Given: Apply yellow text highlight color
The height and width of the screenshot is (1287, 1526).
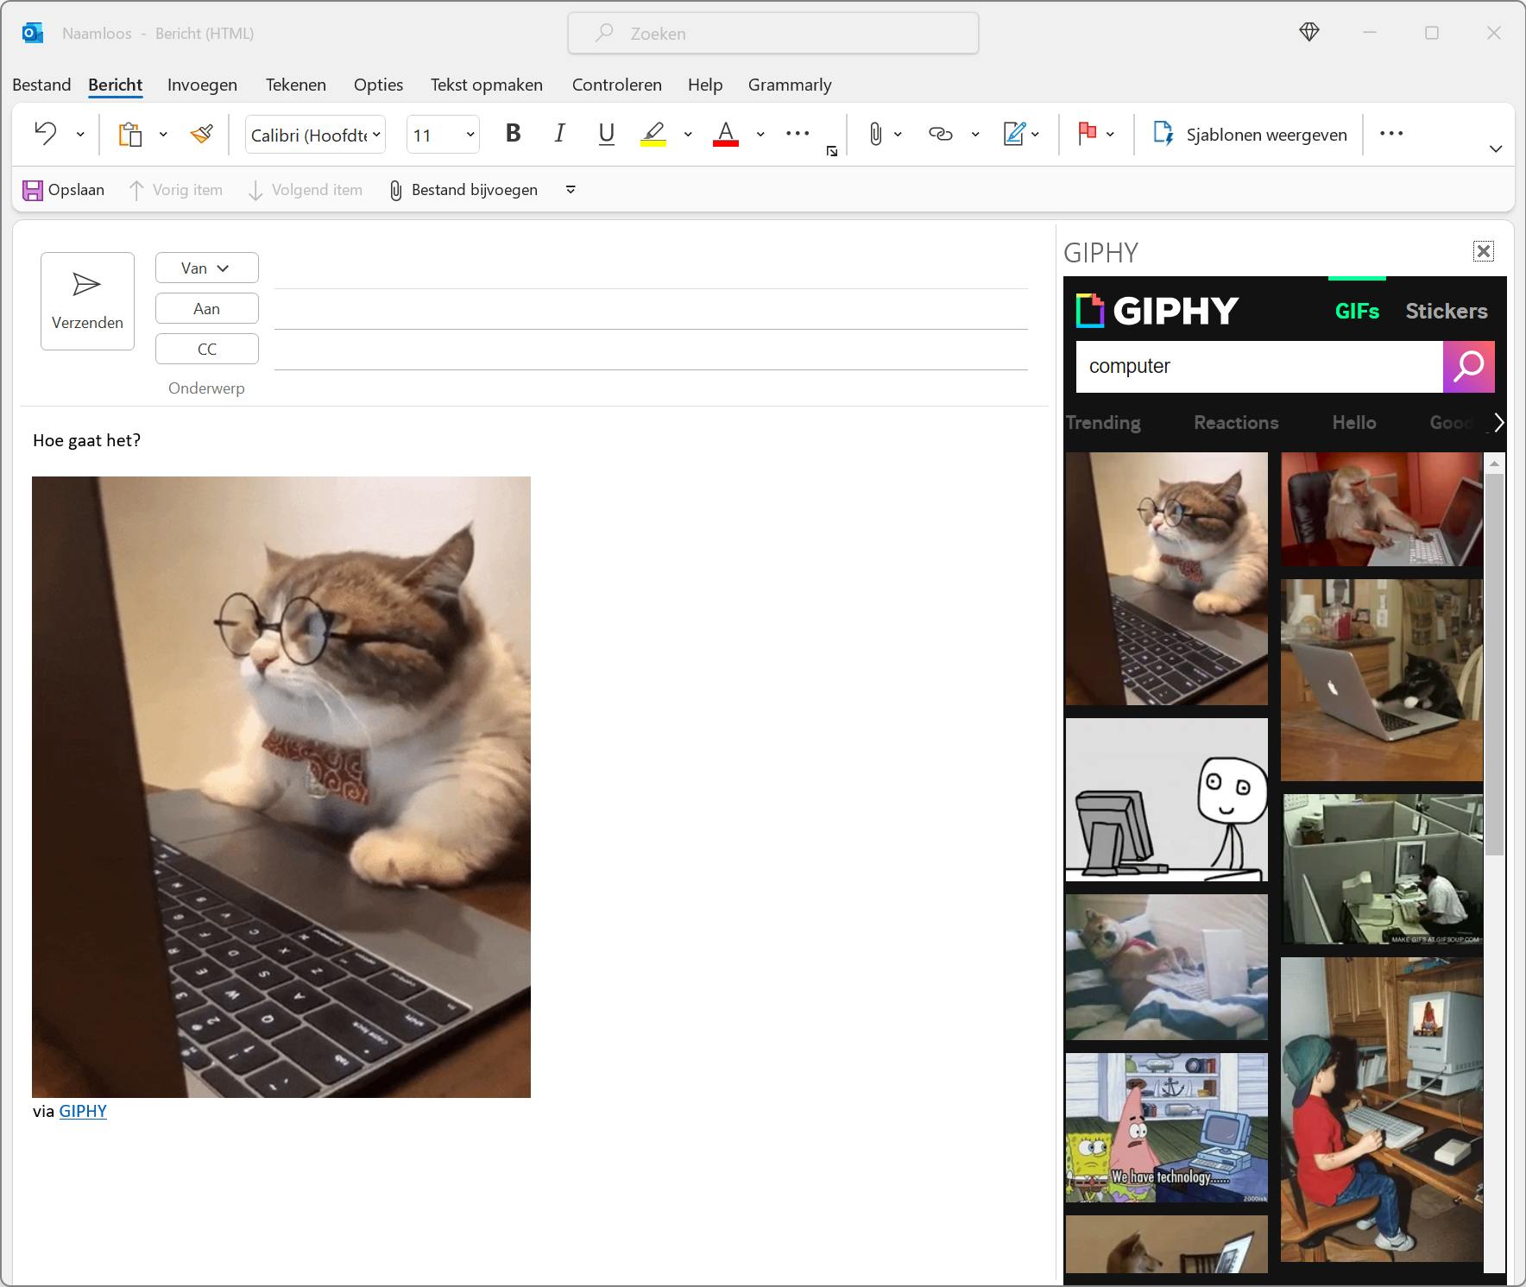Looking at the screenshot, I should [x=653, y=134].
